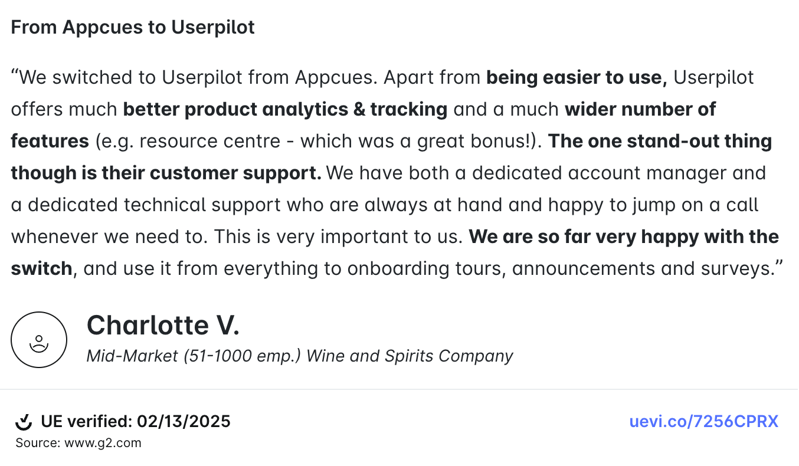This screenshot has width=799, height=466.
Task: Click bold text "better product analytics & tracking"
Action: pyautogui.click(x=285, y=110)
